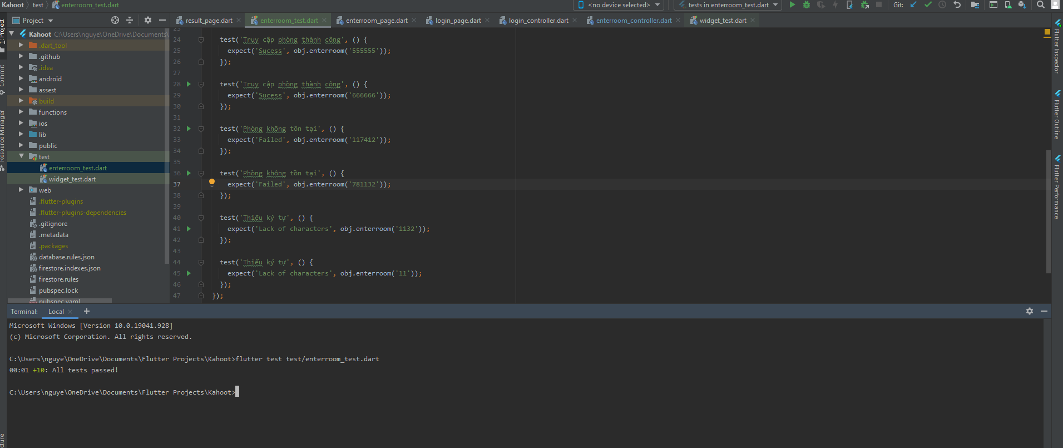Viewport: 1063px width, 448px height.
Task: Start debugging with the green bug icon
Action: coord(807,5)
